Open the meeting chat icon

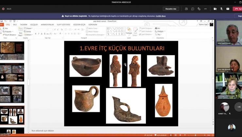(x=193, y=9)
